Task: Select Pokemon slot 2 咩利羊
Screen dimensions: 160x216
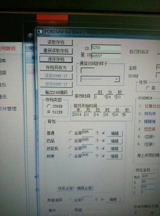Action: [x=150, y=114]
